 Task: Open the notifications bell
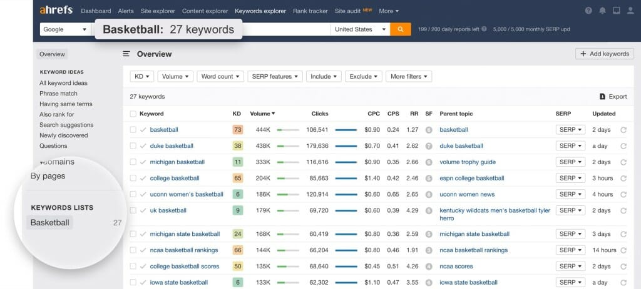point(602,11)
